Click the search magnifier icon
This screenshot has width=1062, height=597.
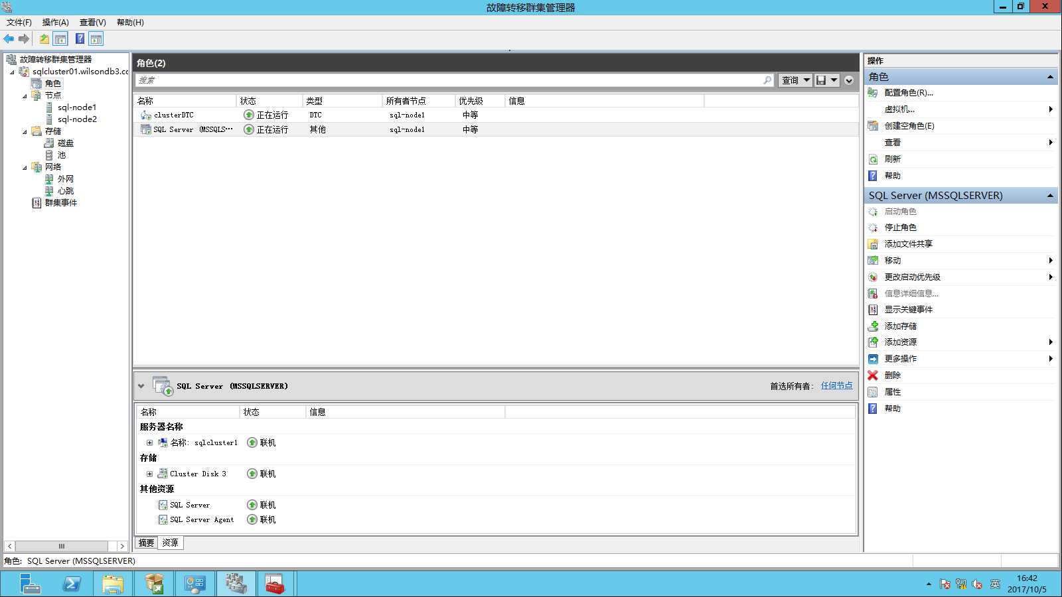[x=767, y=80]
